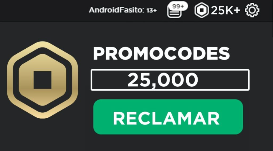Click the AndroidFasito username text
The image size is (273, 151).
(x=117, y=10)
